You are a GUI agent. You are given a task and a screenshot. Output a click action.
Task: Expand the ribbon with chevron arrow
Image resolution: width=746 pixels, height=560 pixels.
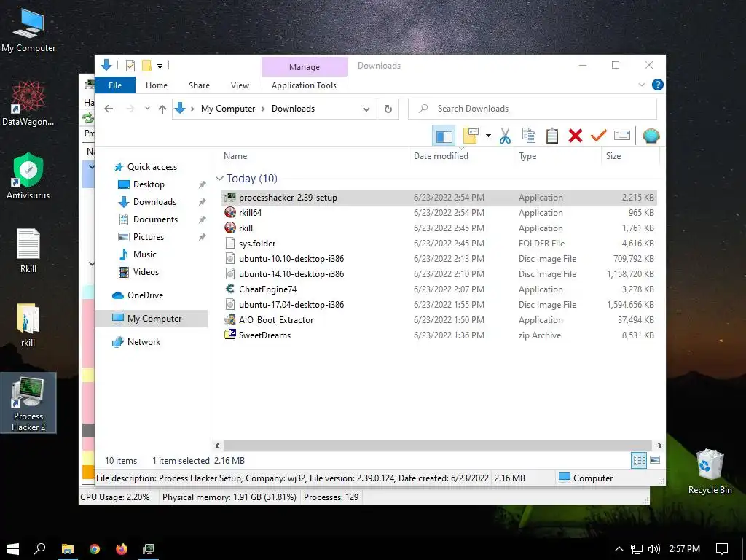[641, 85]
